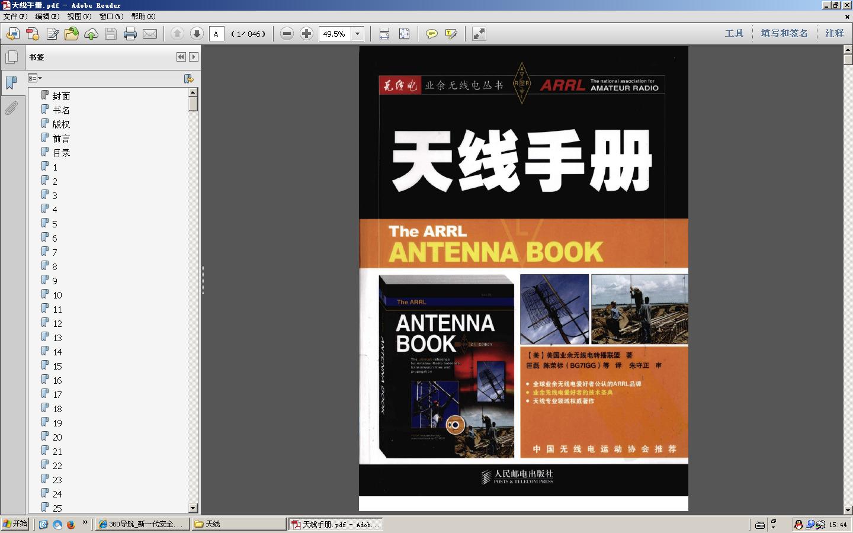Viewport: 853px width, 533px height.
Task: Click the Save floppy disk icon
Action: 111,34
